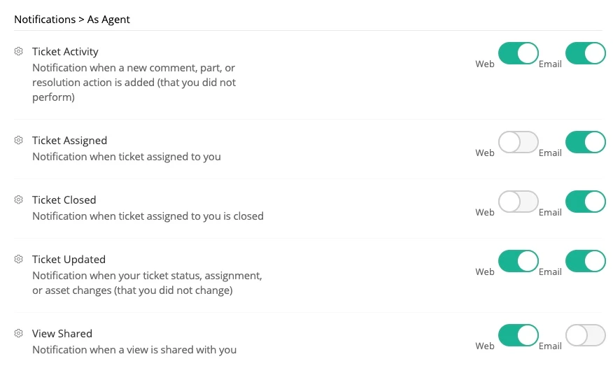Click gear icon beside Ticket Closed
This screenshot has width=613, height=366.
[19, 200]
